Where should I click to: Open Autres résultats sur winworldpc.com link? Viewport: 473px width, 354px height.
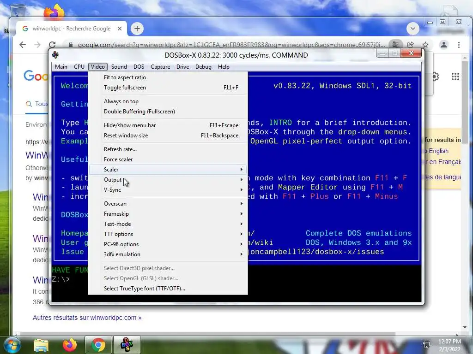(87, 318)
